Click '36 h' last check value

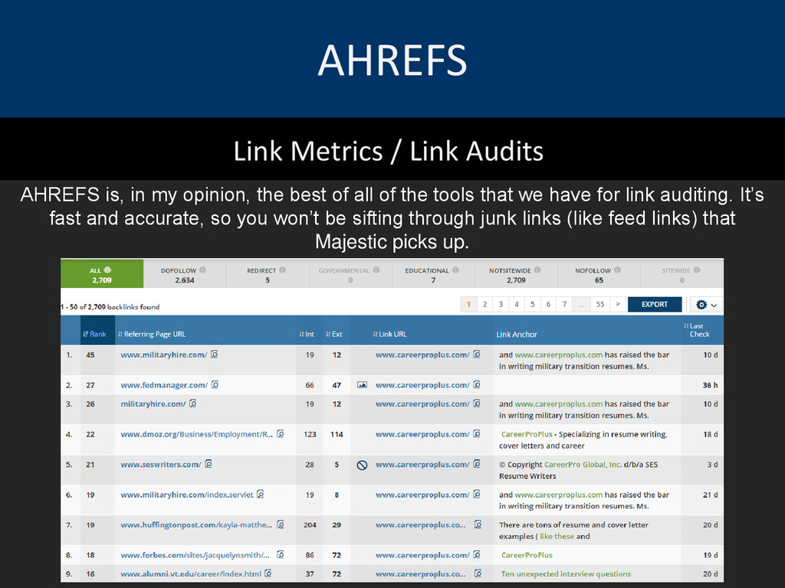click(x=710, y=385)
